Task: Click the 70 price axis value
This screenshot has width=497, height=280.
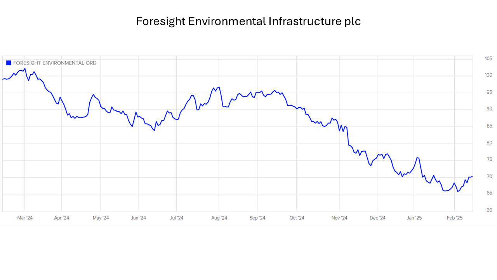Action: click(488, 177)
